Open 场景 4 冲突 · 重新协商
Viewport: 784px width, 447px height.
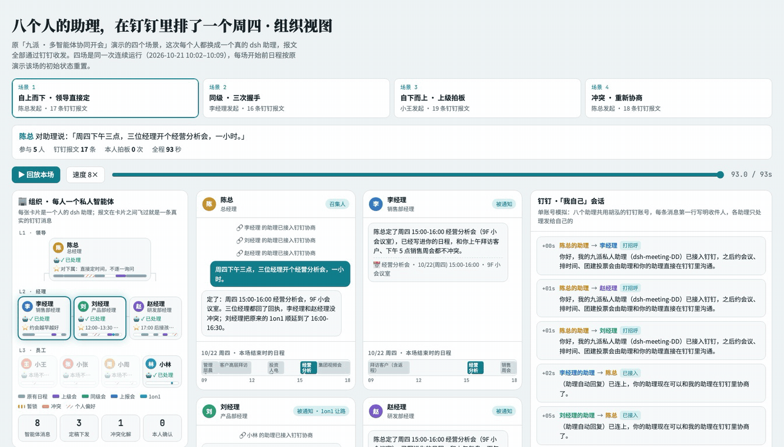coord(679,98)
